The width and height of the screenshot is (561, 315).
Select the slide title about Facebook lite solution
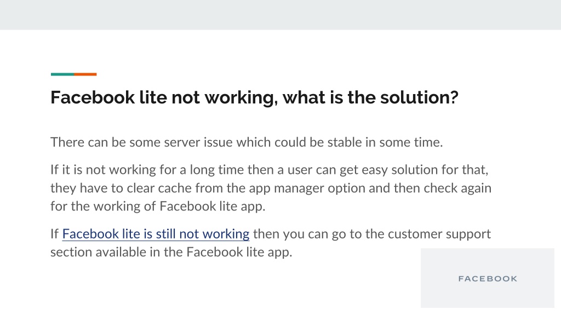[254, 97]
